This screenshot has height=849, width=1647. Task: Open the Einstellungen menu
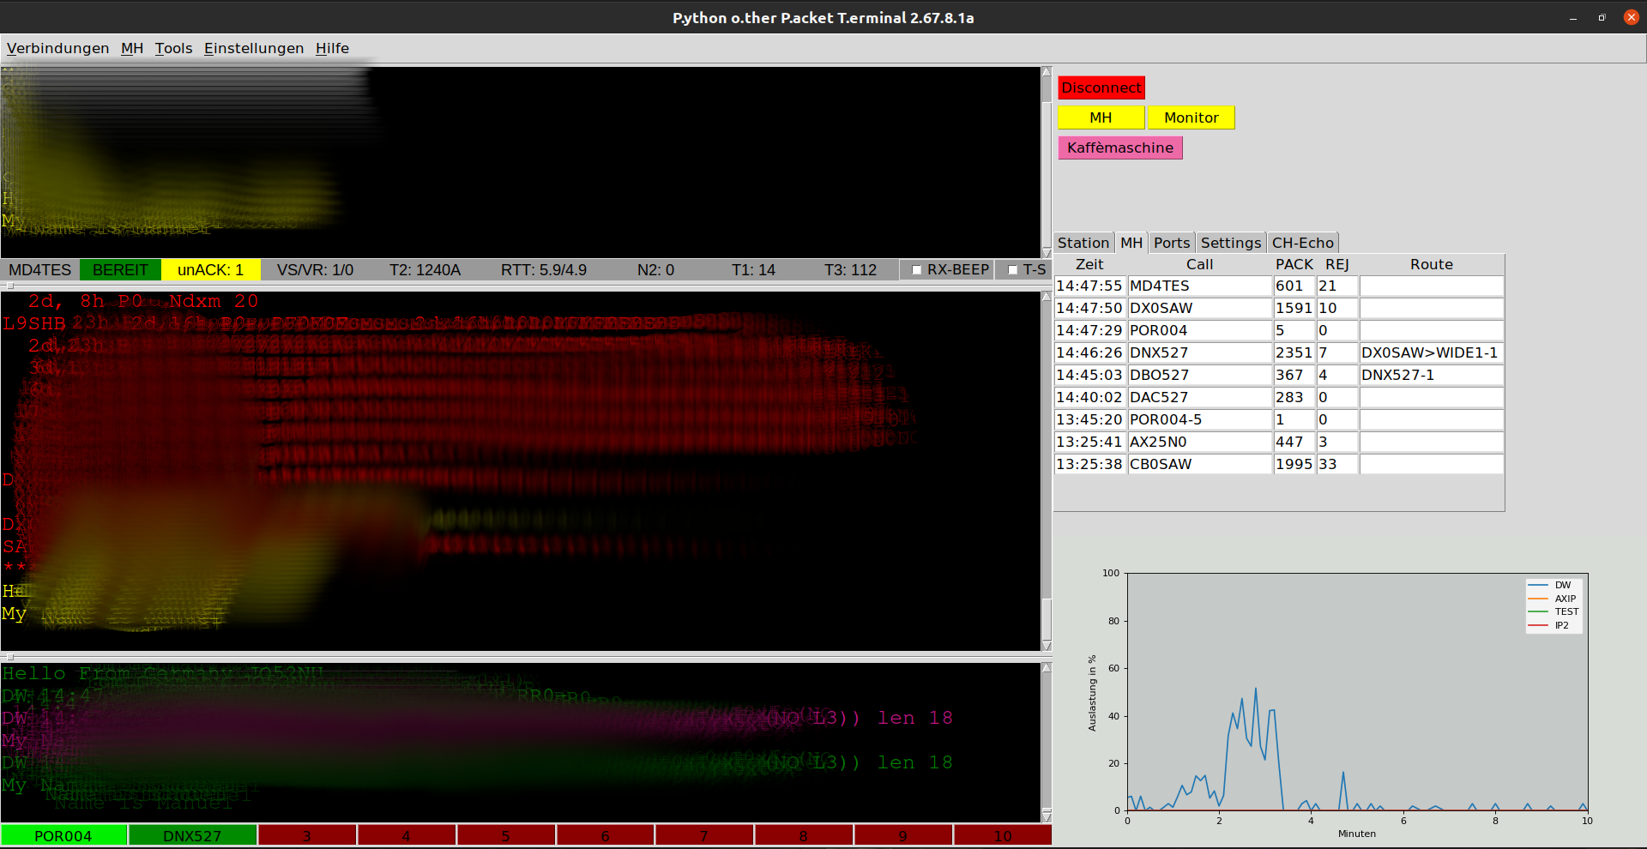254,48
